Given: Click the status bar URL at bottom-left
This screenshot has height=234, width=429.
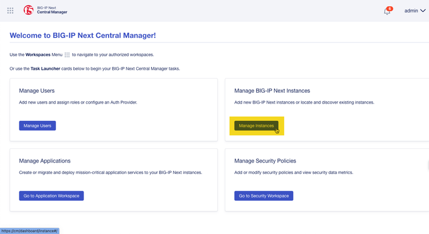Looking at the screenshot, I should [x=30, y=231].
